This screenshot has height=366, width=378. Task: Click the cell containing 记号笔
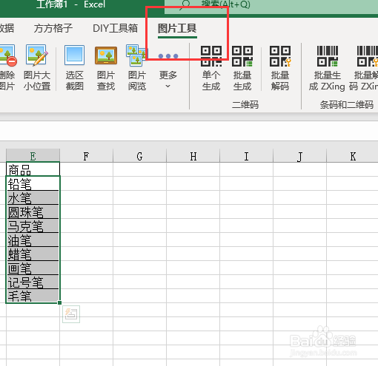33,282
